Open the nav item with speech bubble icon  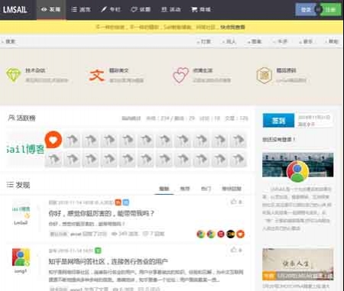[x=141, y=10]
